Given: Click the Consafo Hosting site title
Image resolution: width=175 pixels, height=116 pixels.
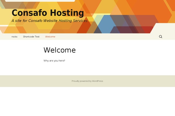Looking at the screenshot, I should [48, 13].
